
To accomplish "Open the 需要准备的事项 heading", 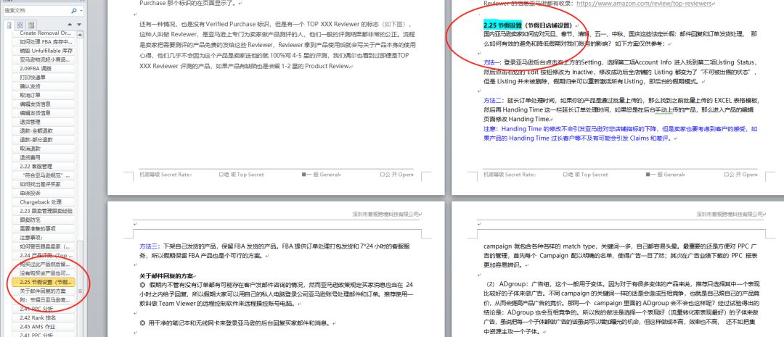I will click(x=44, y=229).
